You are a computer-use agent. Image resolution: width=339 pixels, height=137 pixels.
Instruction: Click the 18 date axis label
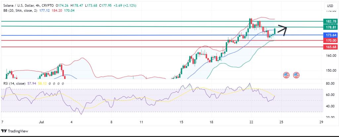coord(211,122)
